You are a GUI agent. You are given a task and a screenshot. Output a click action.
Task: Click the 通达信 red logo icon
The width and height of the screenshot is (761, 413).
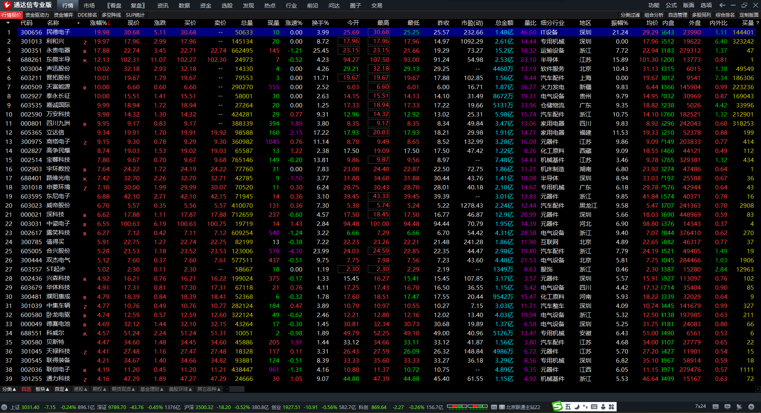pyautogui.click(x=7, y=5)
